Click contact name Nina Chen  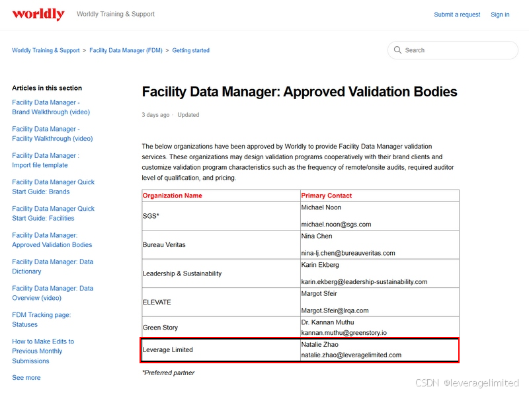317,236
